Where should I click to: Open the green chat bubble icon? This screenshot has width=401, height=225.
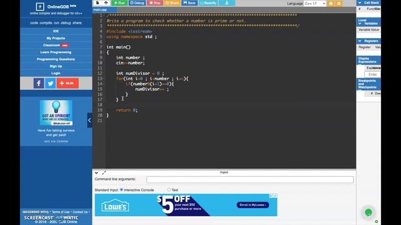click(x=368, y=212)
